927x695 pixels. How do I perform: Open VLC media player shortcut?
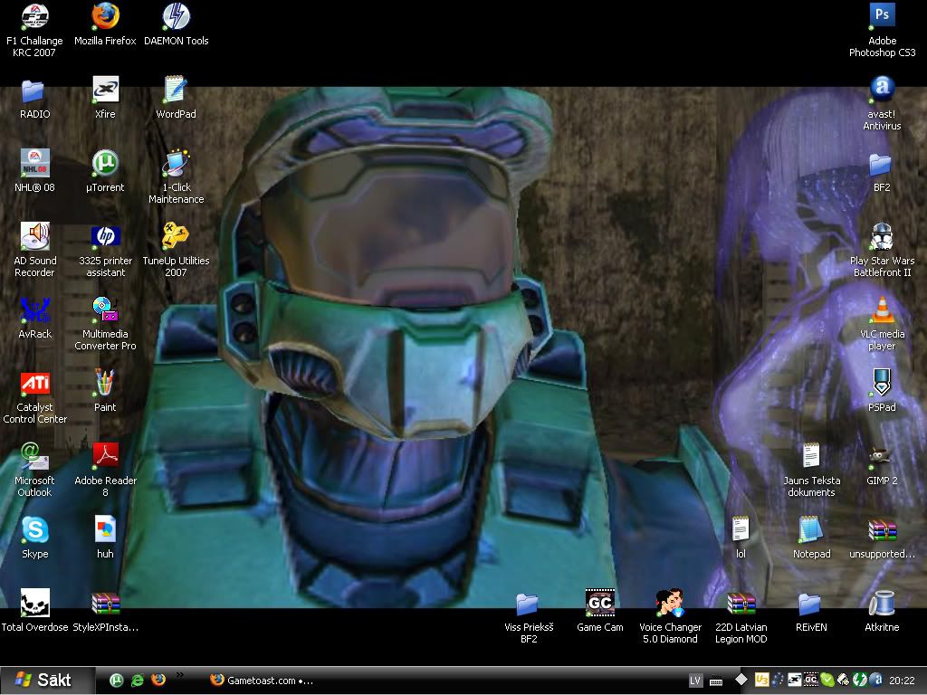882,323
